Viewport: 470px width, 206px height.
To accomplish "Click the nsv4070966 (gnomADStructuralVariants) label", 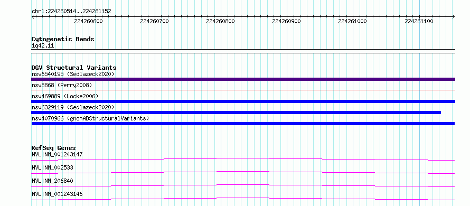I will pos(90,118).
